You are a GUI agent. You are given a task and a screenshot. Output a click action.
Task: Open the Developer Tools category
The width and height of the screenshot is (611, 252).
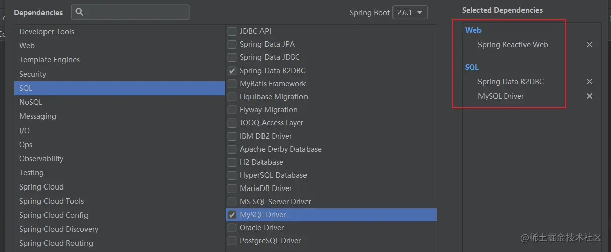pyautogui.click(x=119, y=32)
